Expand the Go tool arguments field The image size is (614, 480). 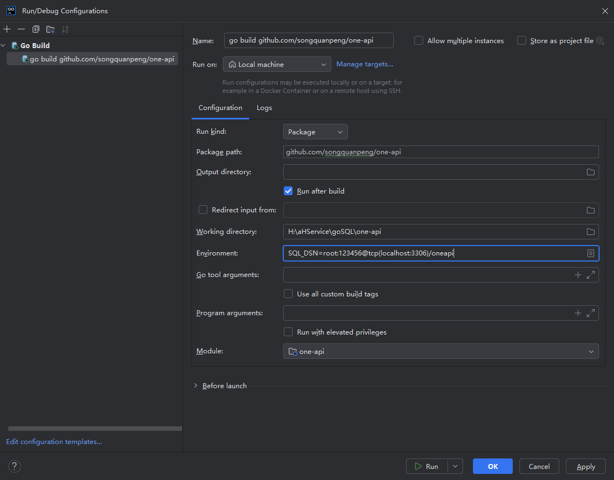tap(591, 275)
